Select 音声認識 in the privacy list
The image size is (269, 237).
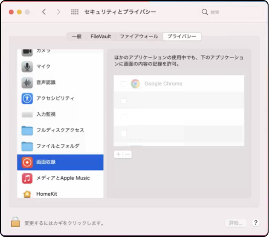(x=60, y=83)
